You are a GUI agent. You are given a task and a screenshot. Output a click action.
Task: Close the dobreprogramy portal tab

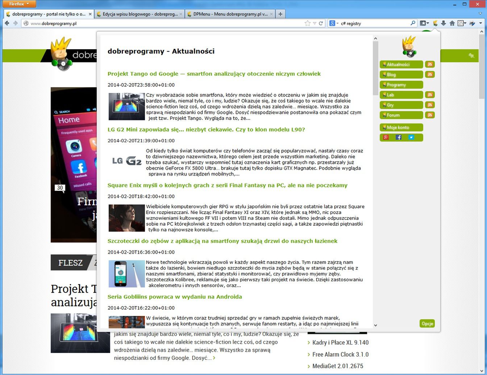pos(90,14)
